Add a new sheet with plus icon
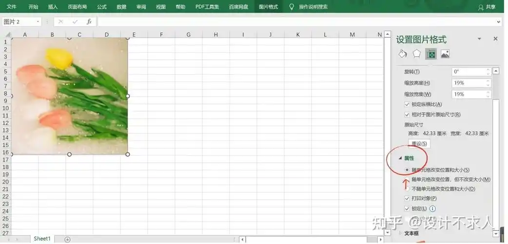 point(67,240)
